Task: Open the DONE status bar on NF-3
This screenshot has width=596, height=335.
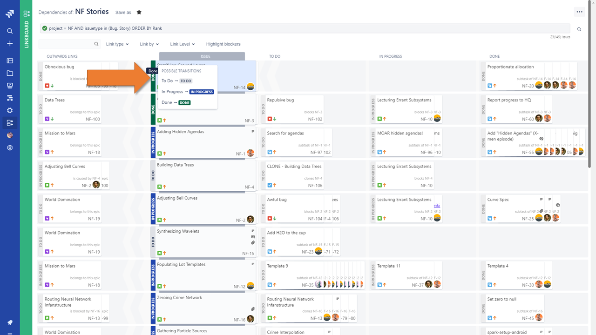Action: pyautogui.click(x=153, y=109)
